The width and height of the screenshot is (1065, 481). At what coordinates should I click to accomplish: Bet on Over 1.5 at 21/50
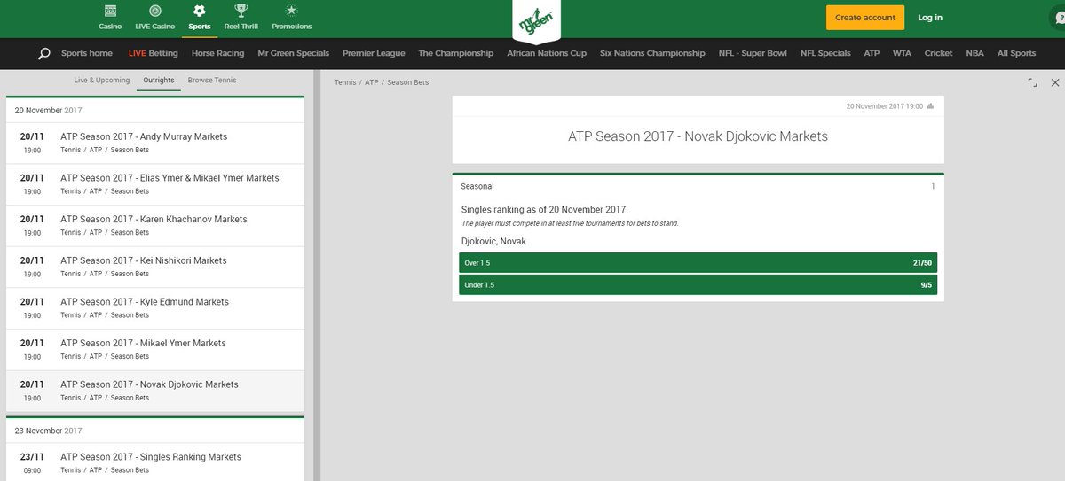(698, 263)
